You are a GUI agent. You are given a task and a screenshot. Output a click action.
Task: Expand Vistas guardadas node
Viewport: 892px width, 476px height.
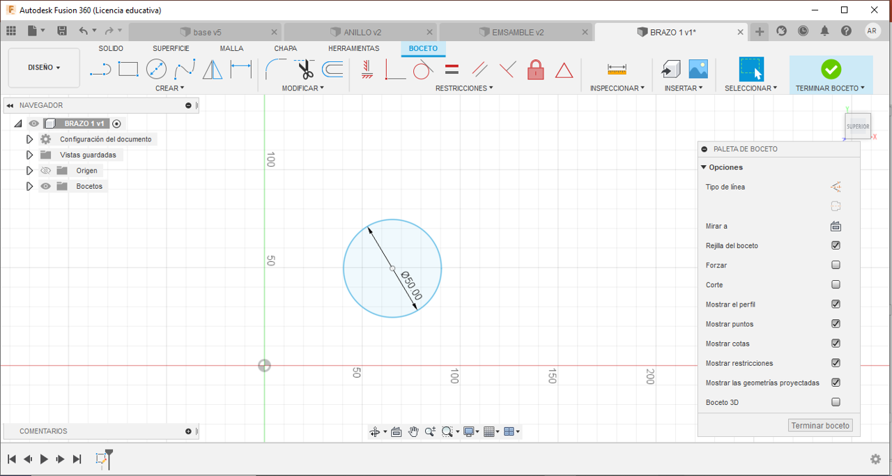coord(29,155)
